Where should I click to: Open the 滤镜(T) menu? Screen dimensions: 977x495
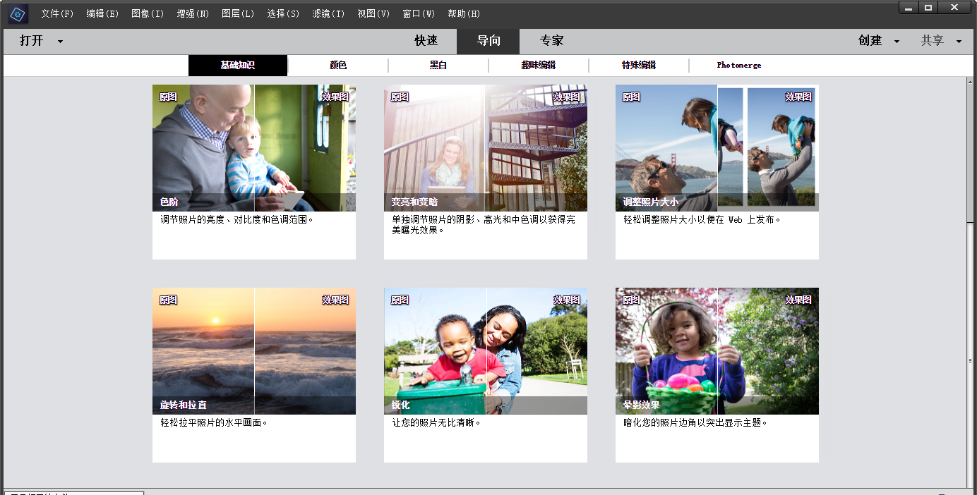click(x=328, y=14)
